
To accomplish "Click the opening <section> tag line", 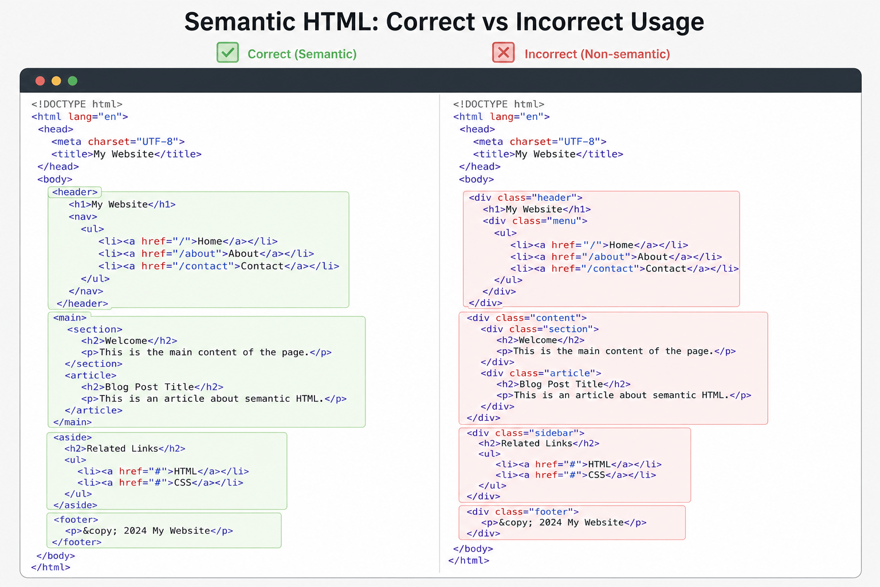I will tap(95, 330).
